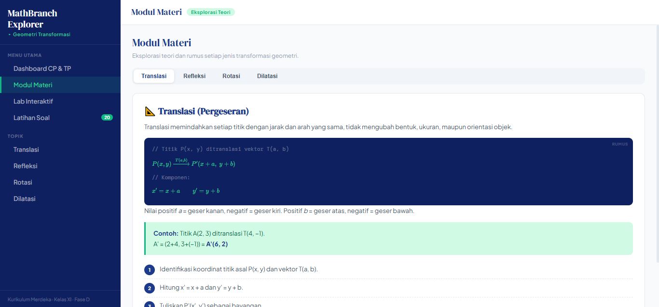Click Kurikulum Merdeka footer text
The image size is (659, 307).
49,299
